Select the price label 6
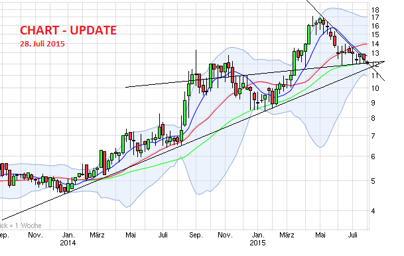 (373, 157)
